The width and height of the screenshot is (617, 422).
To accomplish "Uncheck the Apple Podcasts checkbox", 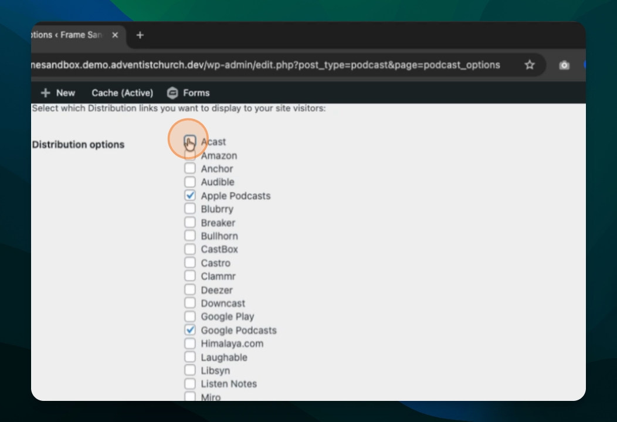I will (x=190, y=195).
